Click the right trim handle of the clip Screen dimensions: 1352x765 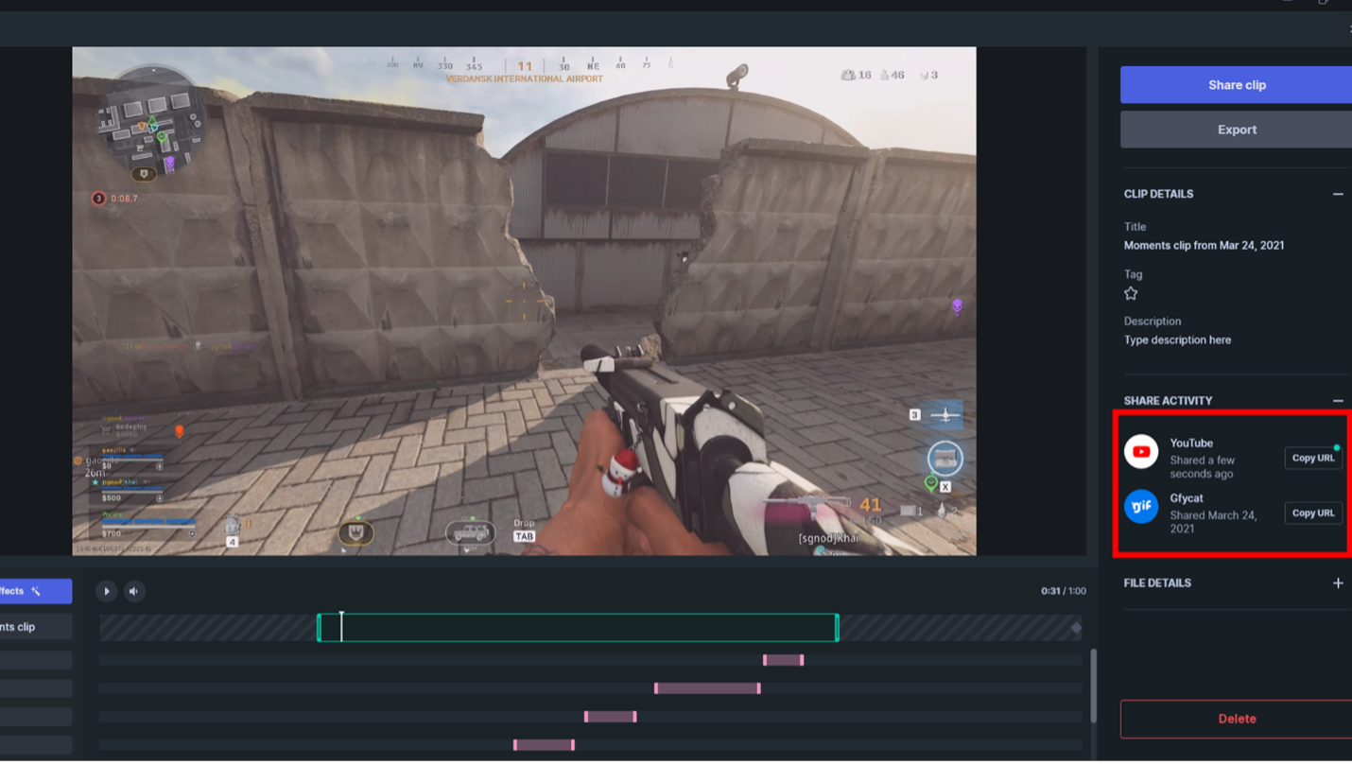837,627
